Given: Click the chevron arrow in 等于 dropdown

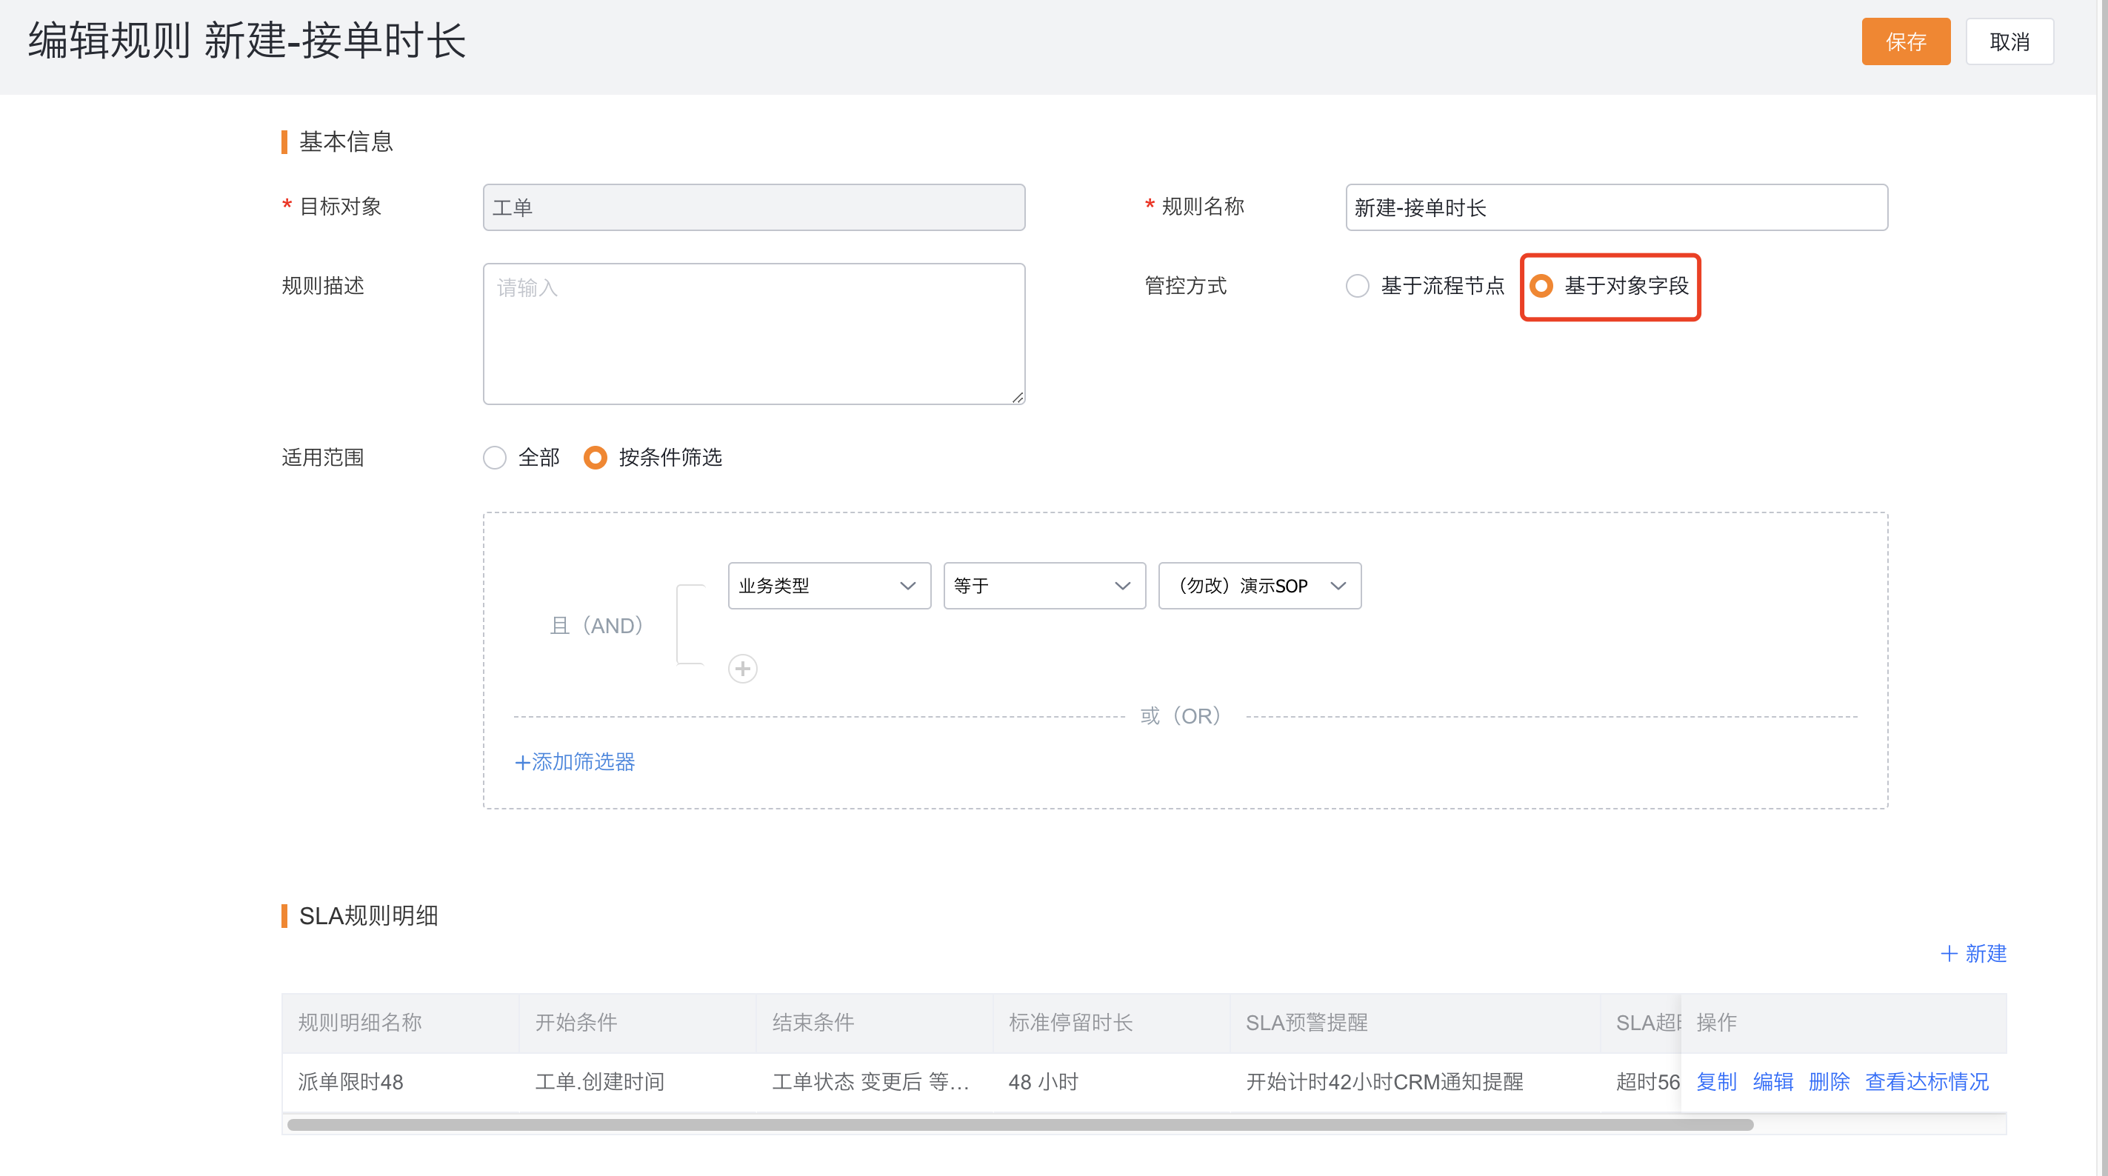Looking at the screenshot, I should [x=1122, y=586].
